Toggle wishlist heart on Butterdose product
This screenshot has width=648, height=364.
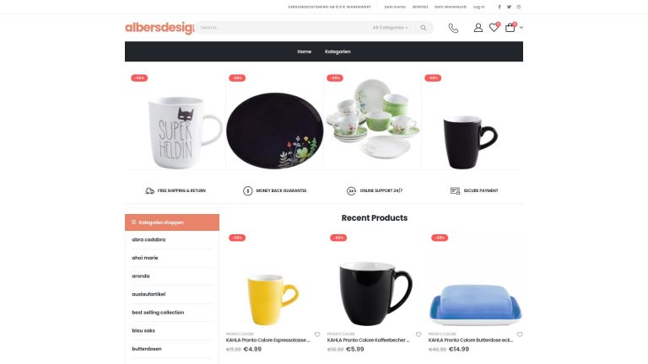[x=520, y=335]
